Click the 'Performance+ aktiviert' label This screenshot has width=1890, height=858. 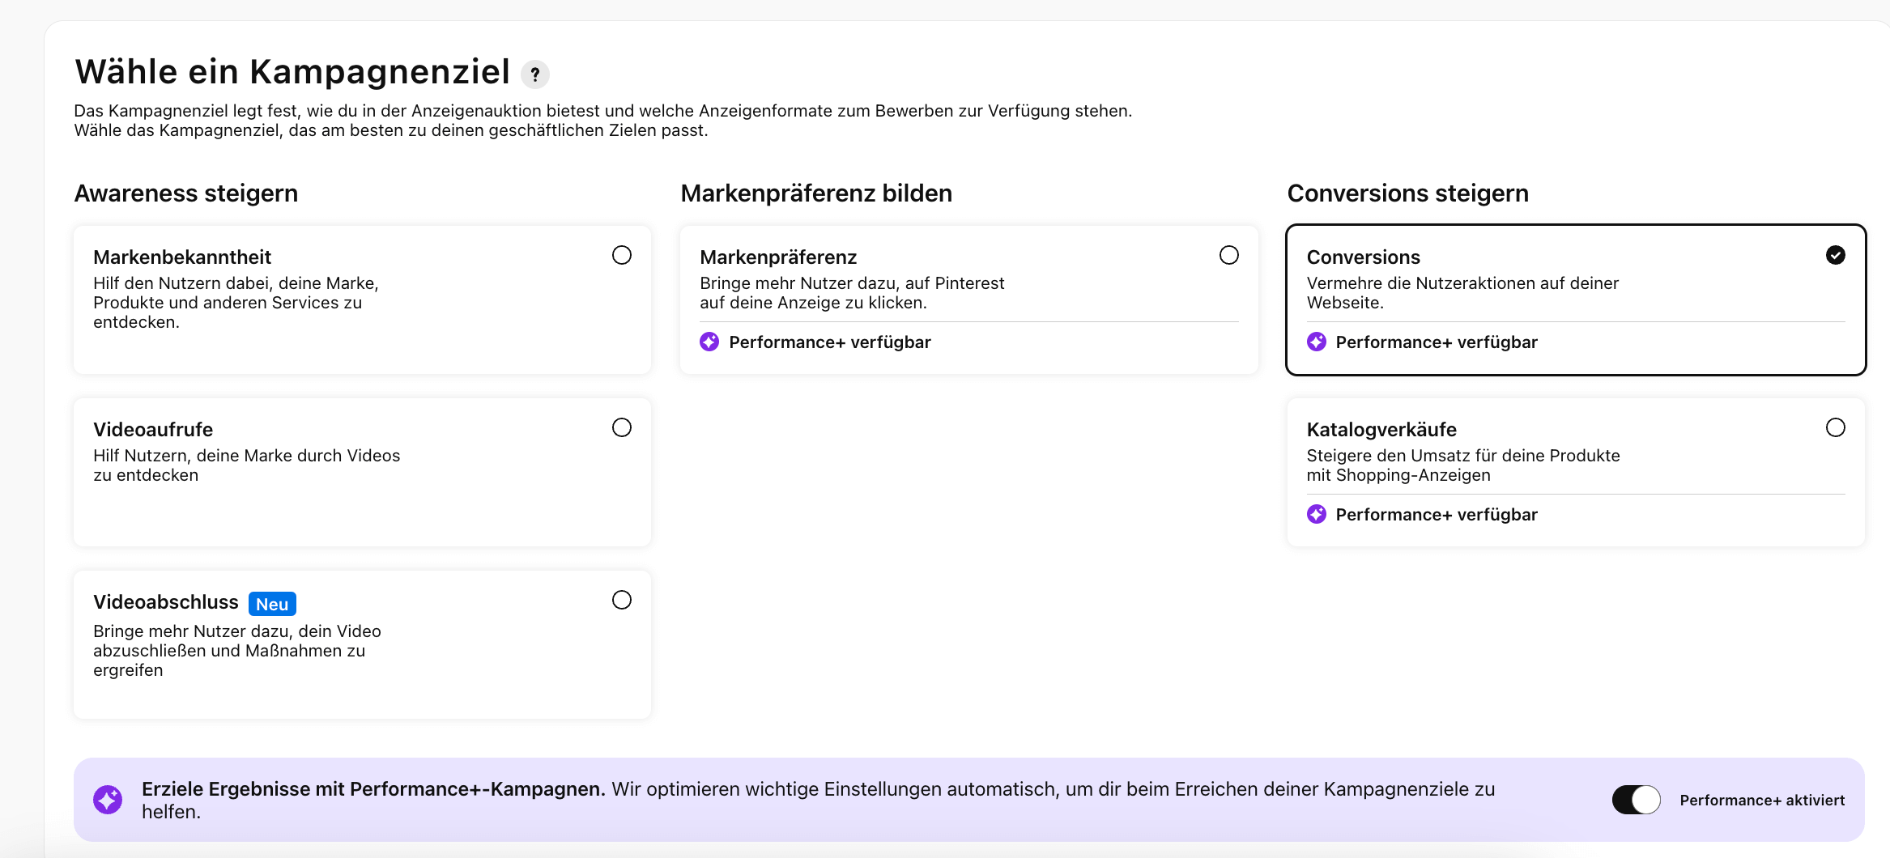(1762, 801)
